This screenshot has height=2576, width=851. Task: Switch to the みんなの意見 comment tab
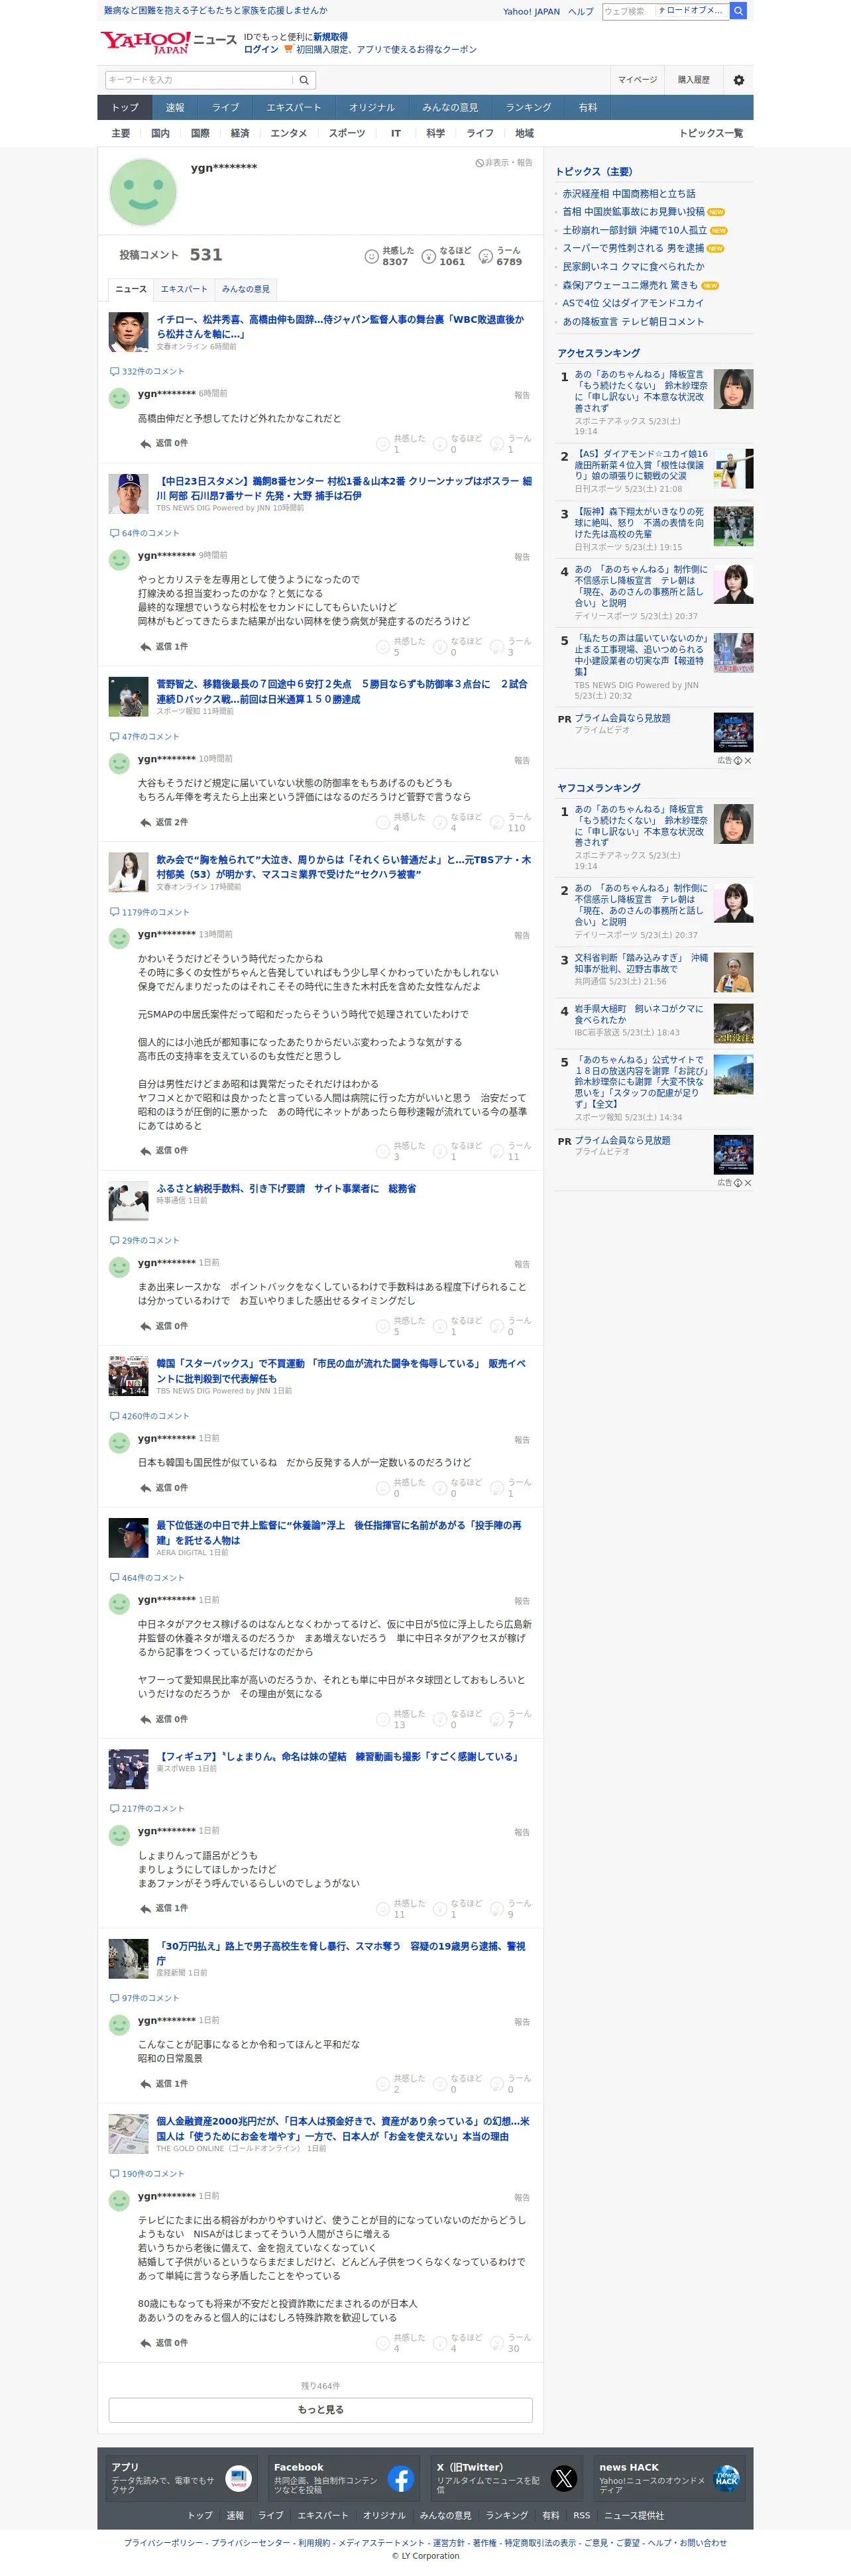pos(246,289)
